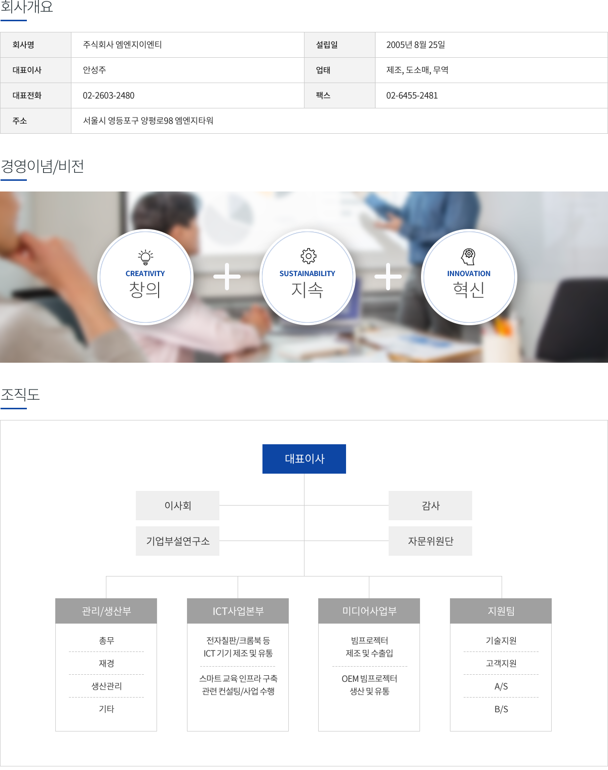Click 재경 under 관리/생산부

point(106,664)
